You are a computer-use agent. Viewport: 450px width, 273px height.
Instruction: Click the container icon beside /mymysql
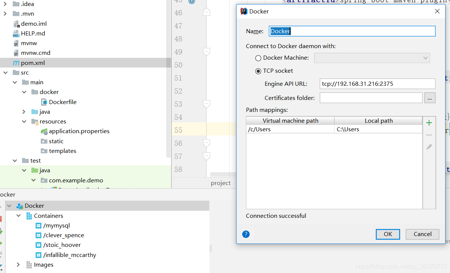tap(38, 226)
